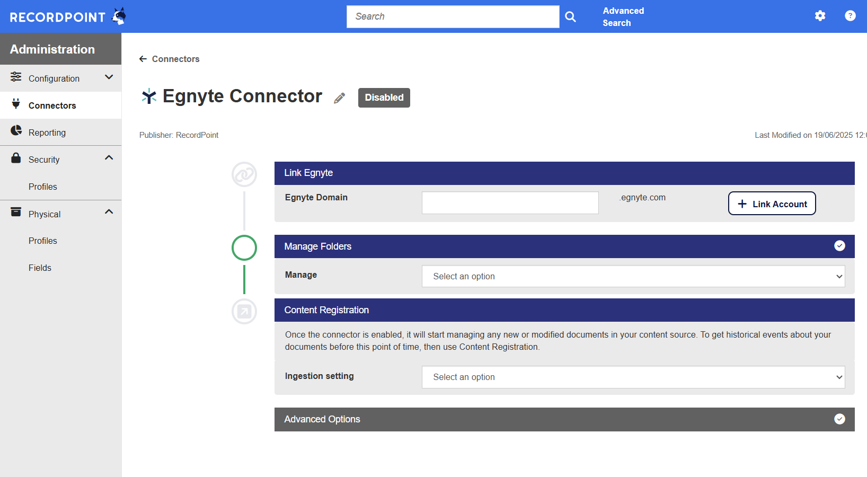Open Configuration menu item
The width and height of the screenshot is (867, 477).
coord(60,78)
